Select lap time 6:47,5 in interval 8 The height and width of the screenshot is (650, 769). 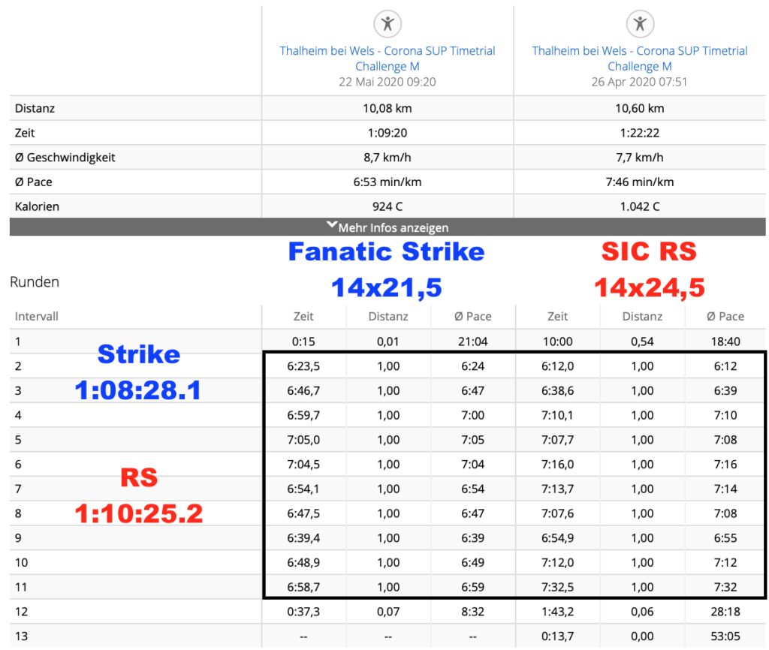(x=303, y=513)
